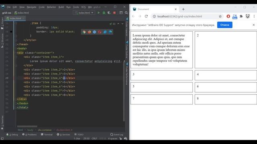The image size is (257, 144).
Task: Reload the browser page
Action: click(146, 16)
